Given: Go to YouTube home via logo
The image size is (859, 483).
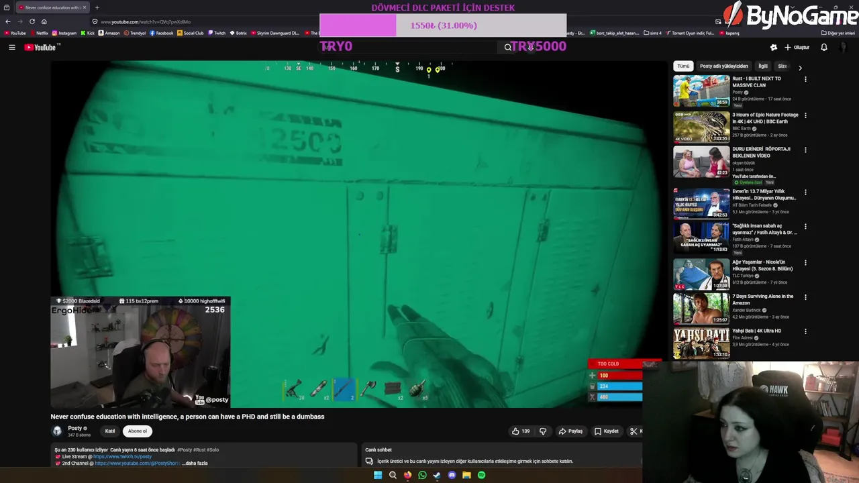Looking at the screenshot, I should pyautogui.click(x=42, y=47).
